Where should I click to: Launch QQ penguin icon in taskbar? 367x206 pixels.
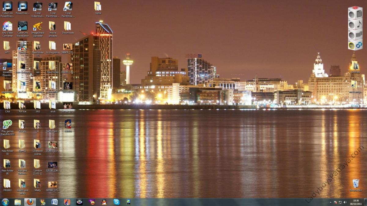pyautogui.click(x=104, y=202)
